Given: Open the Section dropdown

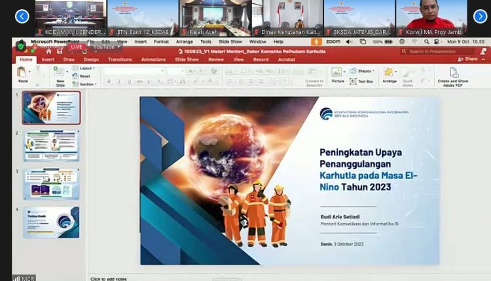Looking at the screenshot, I should (86, 84).
